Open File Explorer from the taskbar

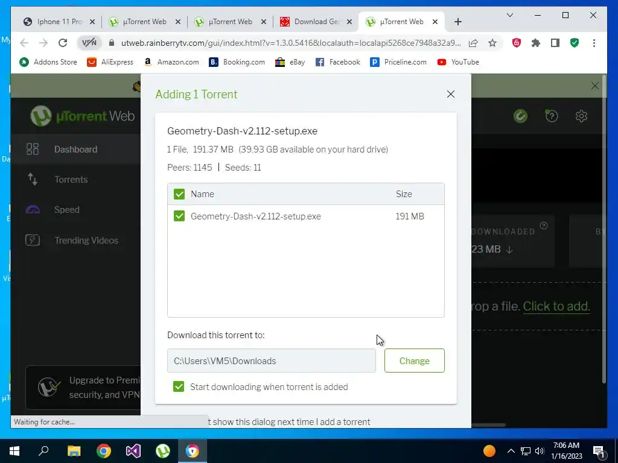pos(74,451)
